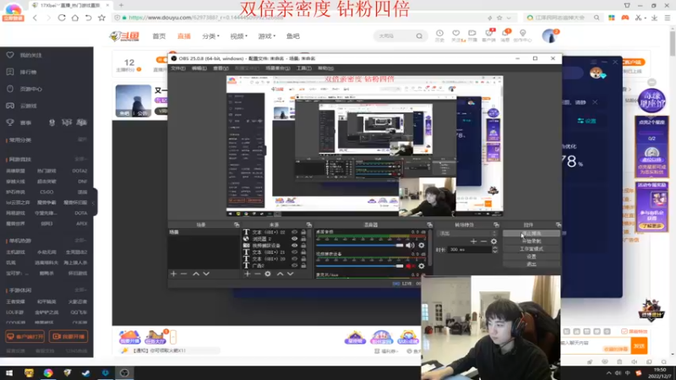Open Windows Start menu
This screenshot has height=380, width=676.
[9, 372]
